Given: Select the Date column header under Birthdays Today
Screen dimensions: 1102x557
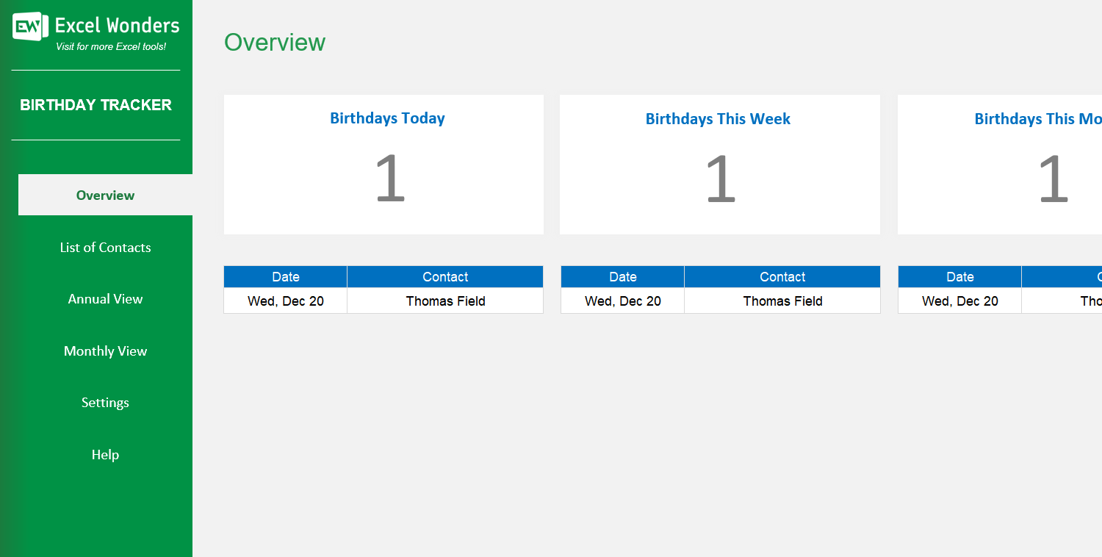Looking at the screenshot, I should (x=285, y=276).
